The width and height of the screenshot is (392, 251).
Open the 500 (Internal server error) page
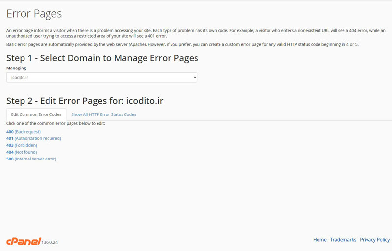31,159
